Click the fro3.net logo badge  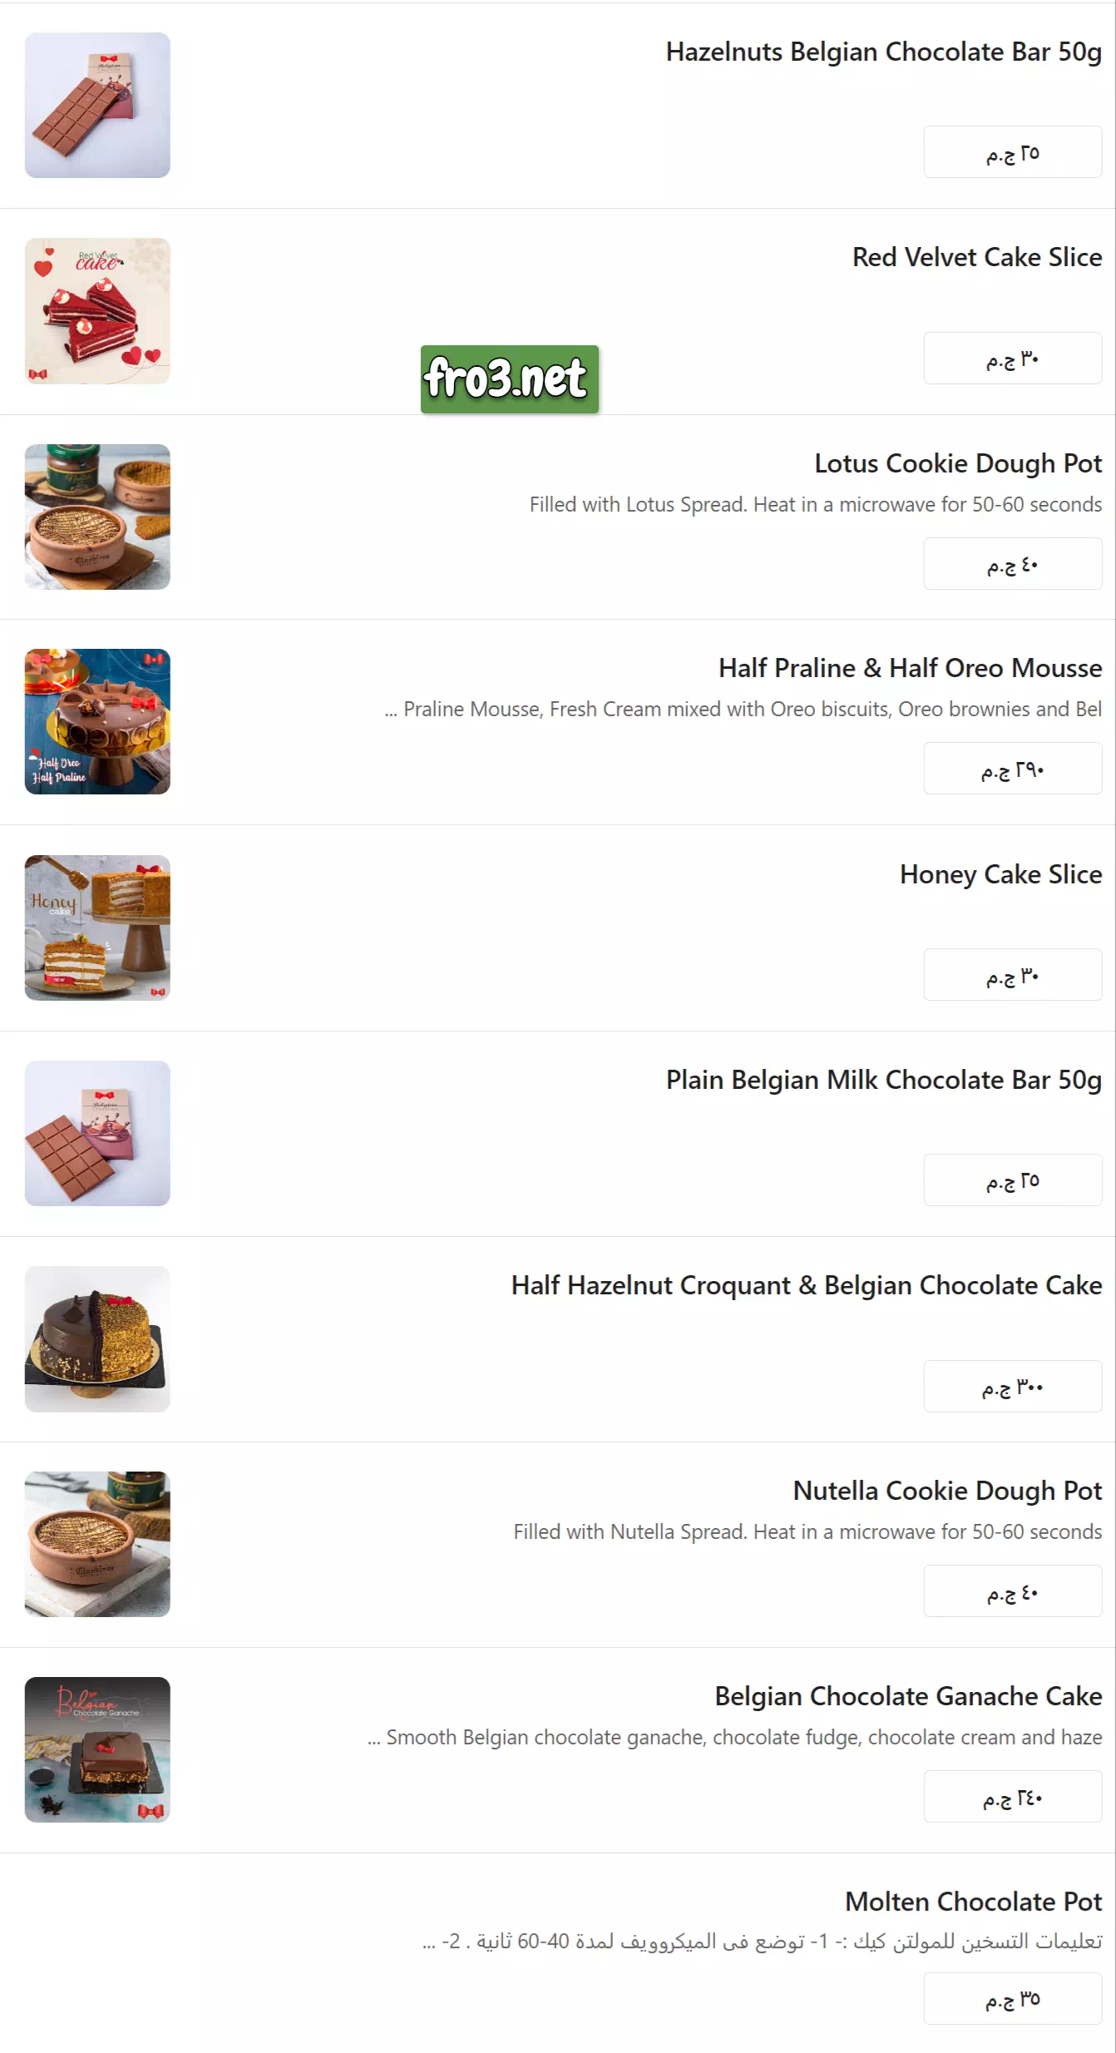pos(509,378)
